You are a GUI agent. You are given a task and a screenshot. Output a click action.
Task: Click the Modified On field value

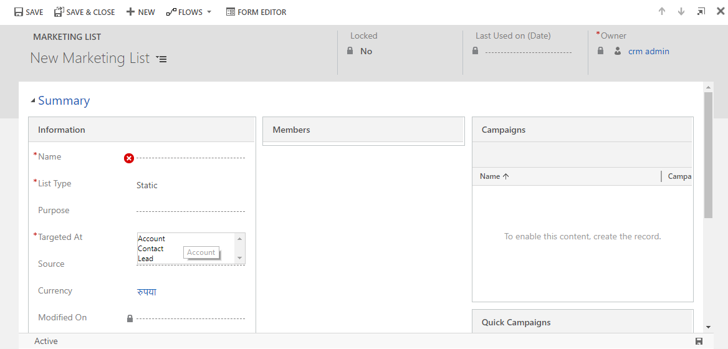190,319
